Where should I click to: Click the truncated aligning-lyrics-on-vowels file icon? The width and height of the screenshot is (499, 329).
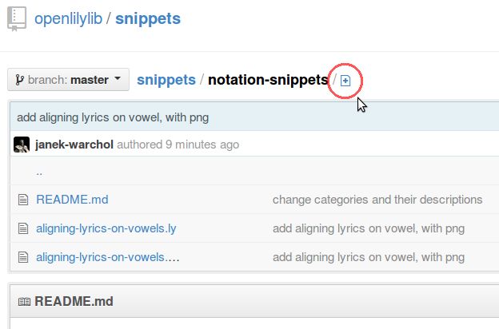point(23,257)
